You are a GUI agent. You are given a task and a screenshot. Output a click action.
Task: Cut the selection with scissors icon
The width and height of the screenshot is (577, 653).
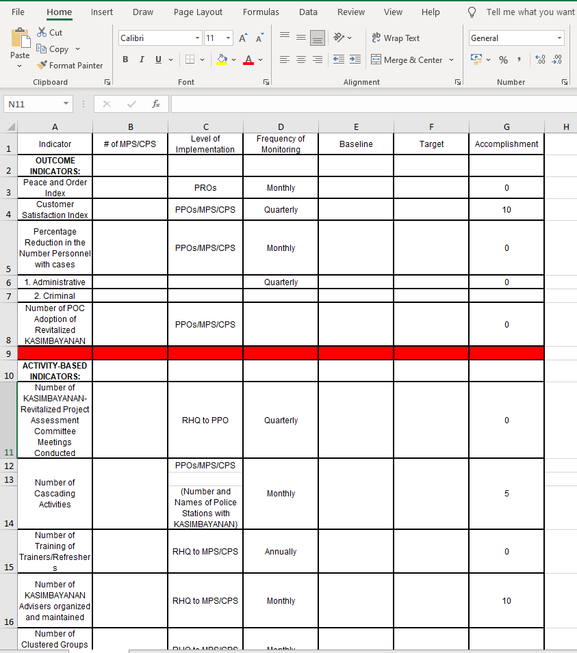pos(42,32)
